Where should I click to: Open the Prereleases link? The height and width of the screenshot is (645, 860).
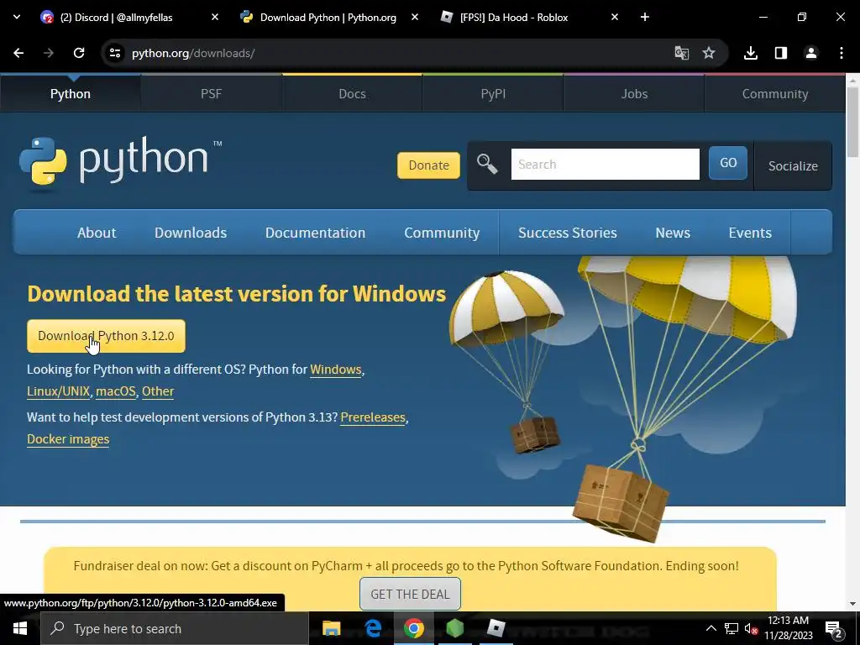pyautogui.click(x=373, y=417)
